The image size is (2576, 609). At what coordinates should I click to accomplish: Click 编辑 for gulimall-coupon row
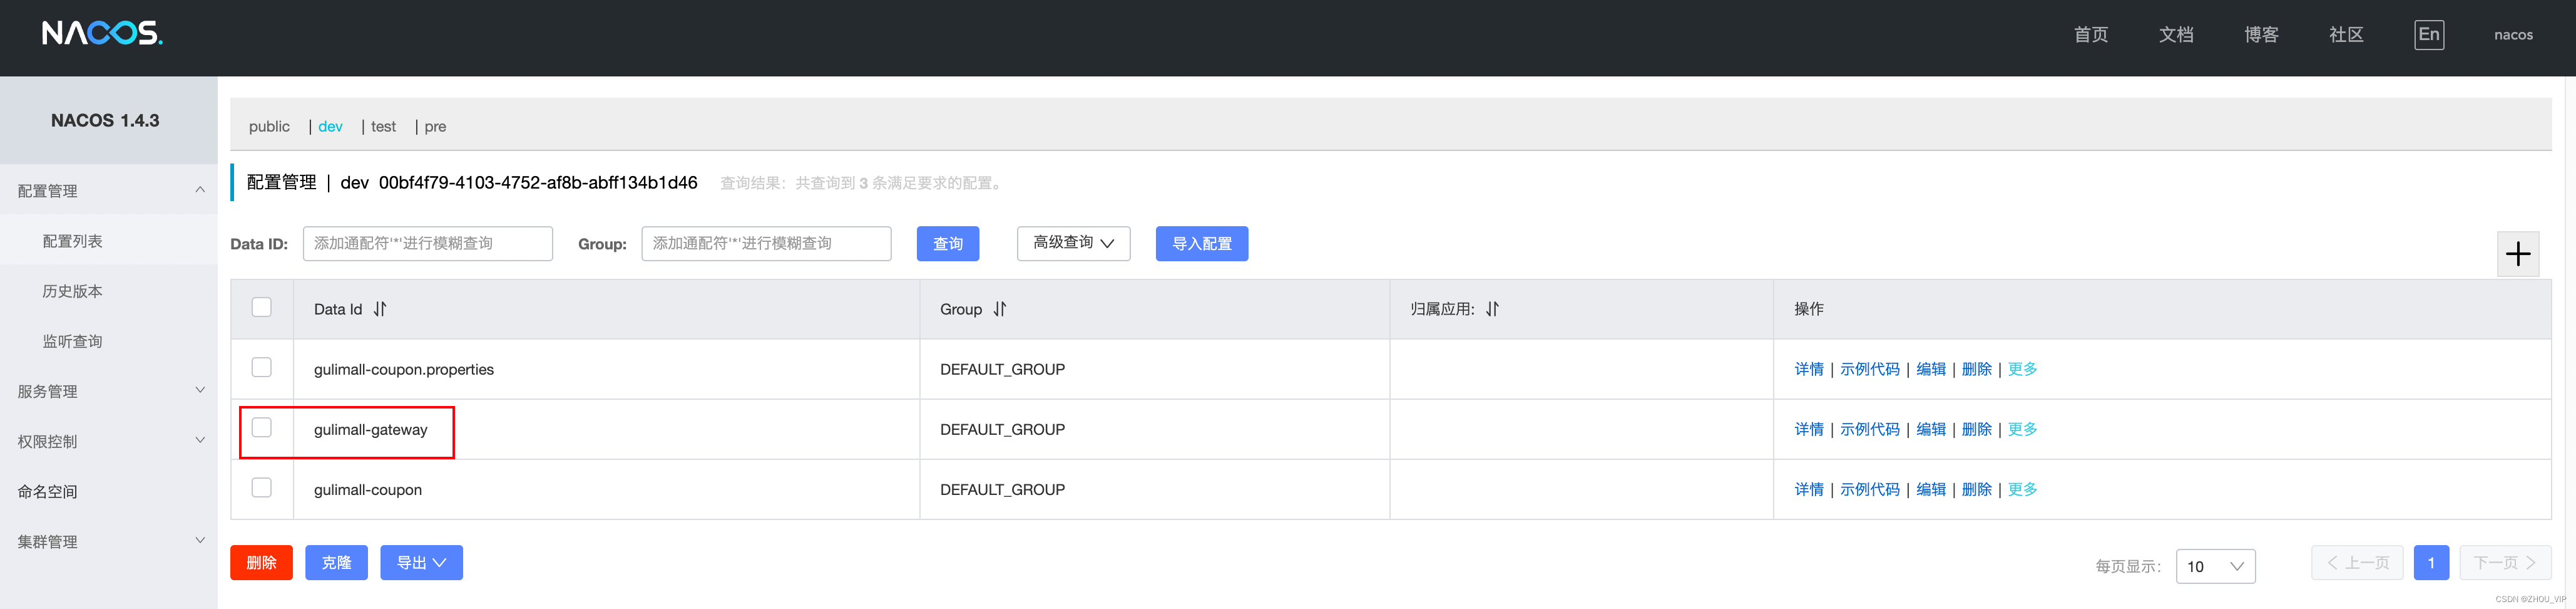[x=1930, y=489]
